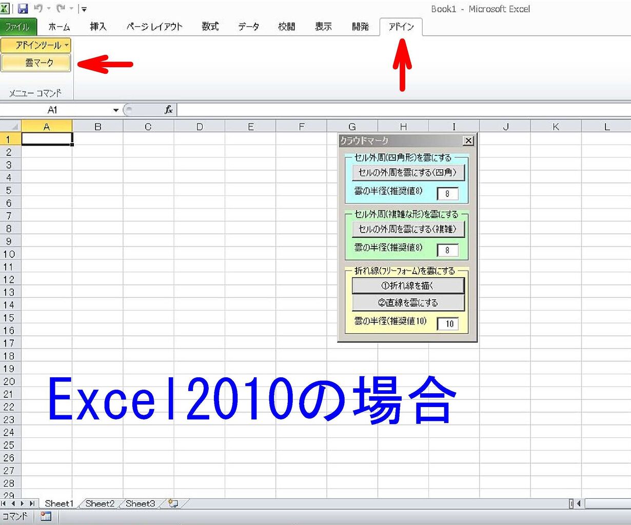This screenshot has height=525, width=631.
Task: Click cell A1
Action: pos(47,138)
